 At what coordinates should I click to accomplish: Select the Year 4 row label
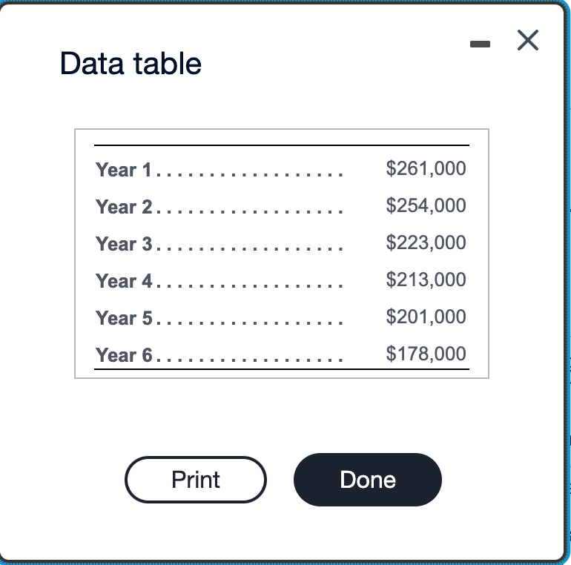[x=123, y=281]
